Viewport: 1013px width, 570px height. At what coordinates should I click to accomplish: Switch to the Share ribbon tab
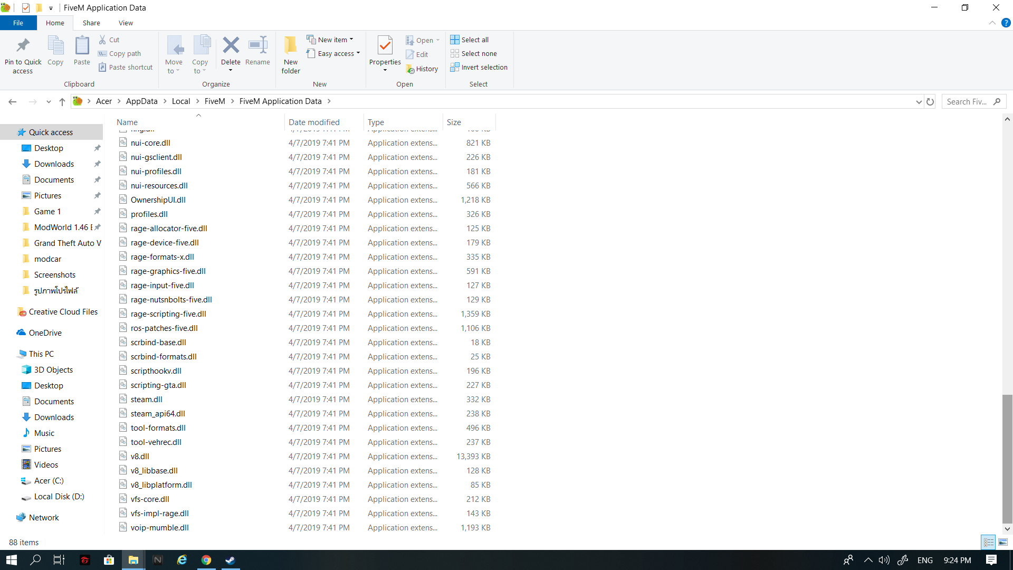click(91, 23)
